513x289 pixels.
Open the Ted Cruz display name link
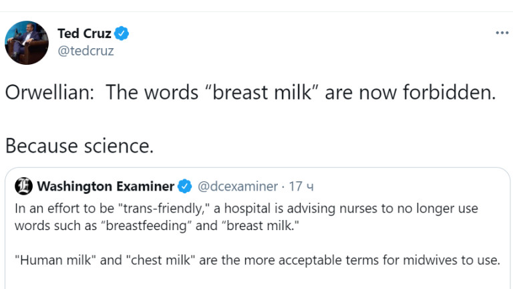[x=84, y=33]
